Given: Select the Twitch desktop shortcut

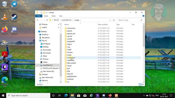Looking at the screenshot, I should pyautogui.click(x=5, y=68).
